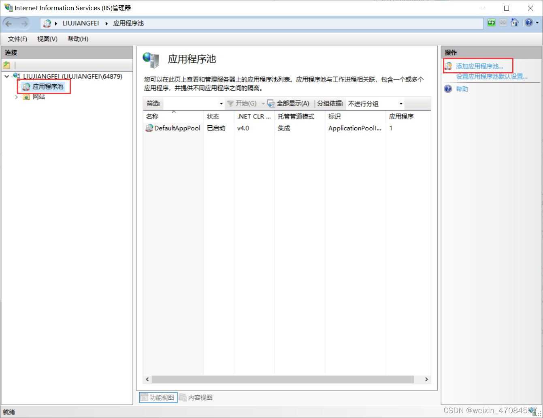Click the grey stop icon in top toolbar
This screenshot has width=543, height=418.
pos(503,23)
